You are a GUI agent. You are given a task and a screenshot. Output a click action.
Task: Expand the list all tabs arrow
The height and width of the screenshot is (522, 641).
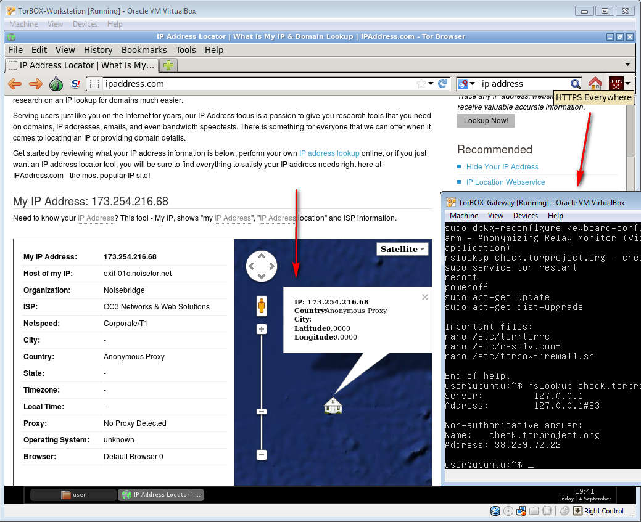pos(627,65)
